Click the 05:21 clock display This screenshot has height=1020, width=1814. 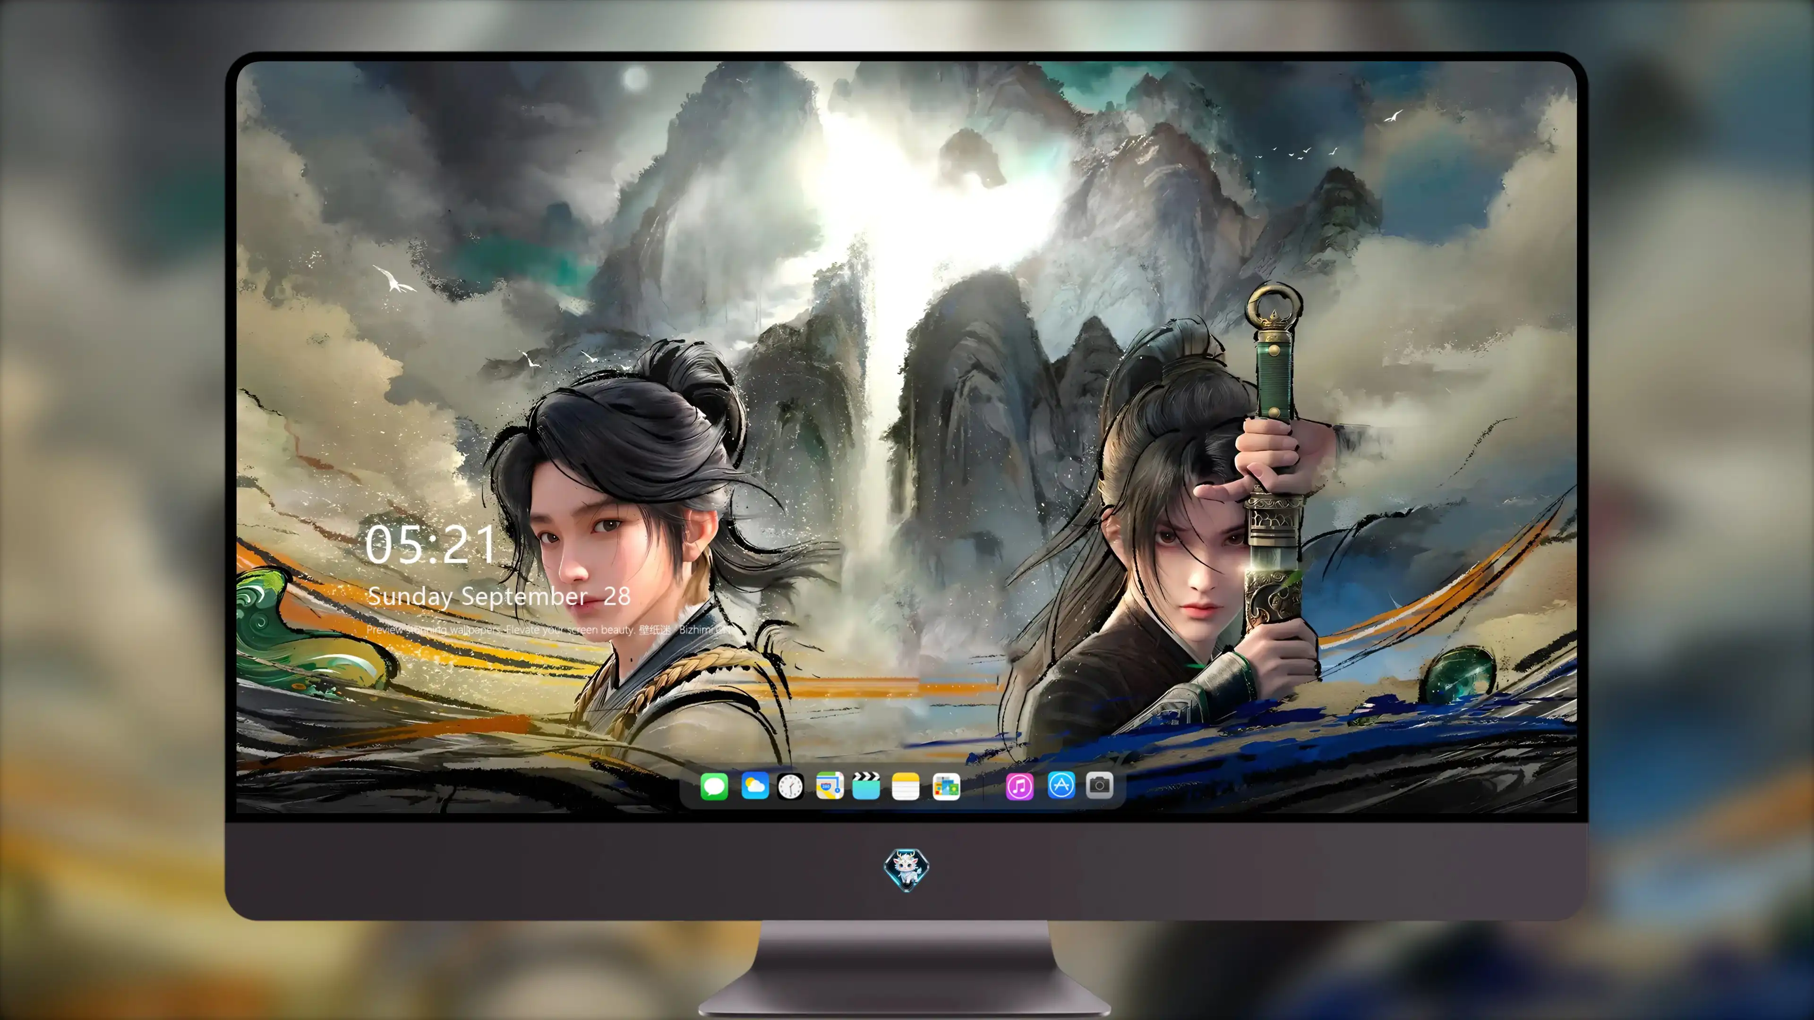pyautogui.click(x=430, y=544)
